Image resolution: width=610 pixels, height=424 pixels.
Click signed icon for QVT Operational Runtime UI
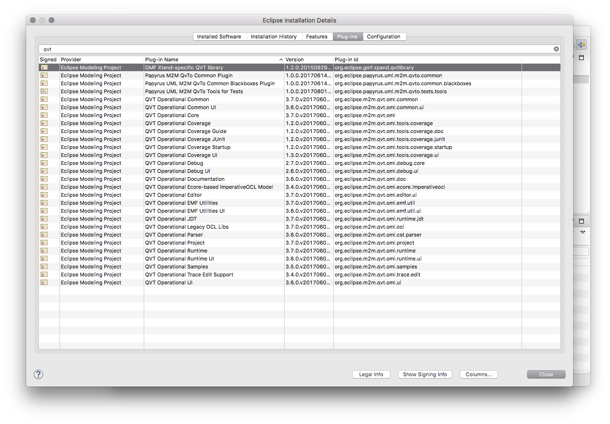point(44,259)
